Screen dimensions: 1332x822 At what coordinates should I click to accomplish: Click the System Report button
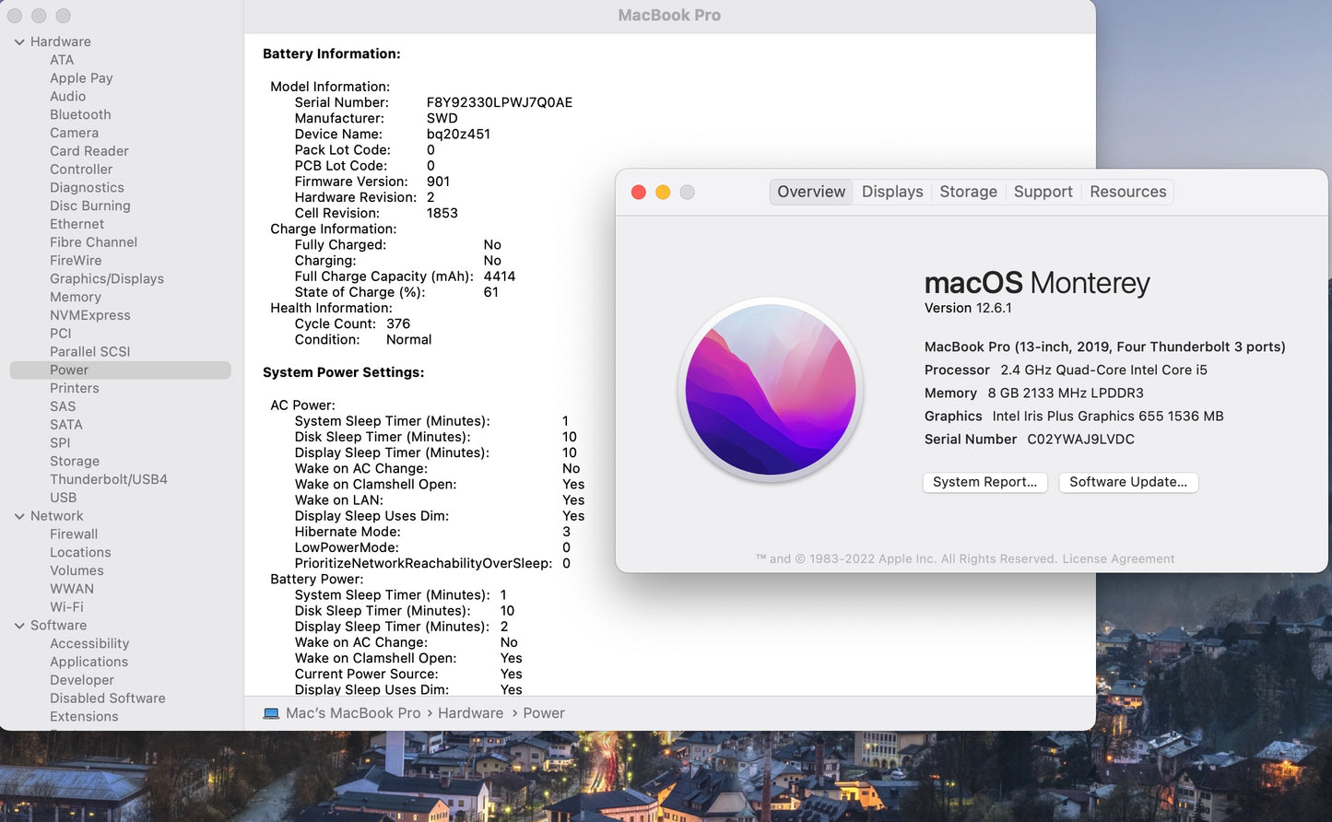(x=984, y=482)
